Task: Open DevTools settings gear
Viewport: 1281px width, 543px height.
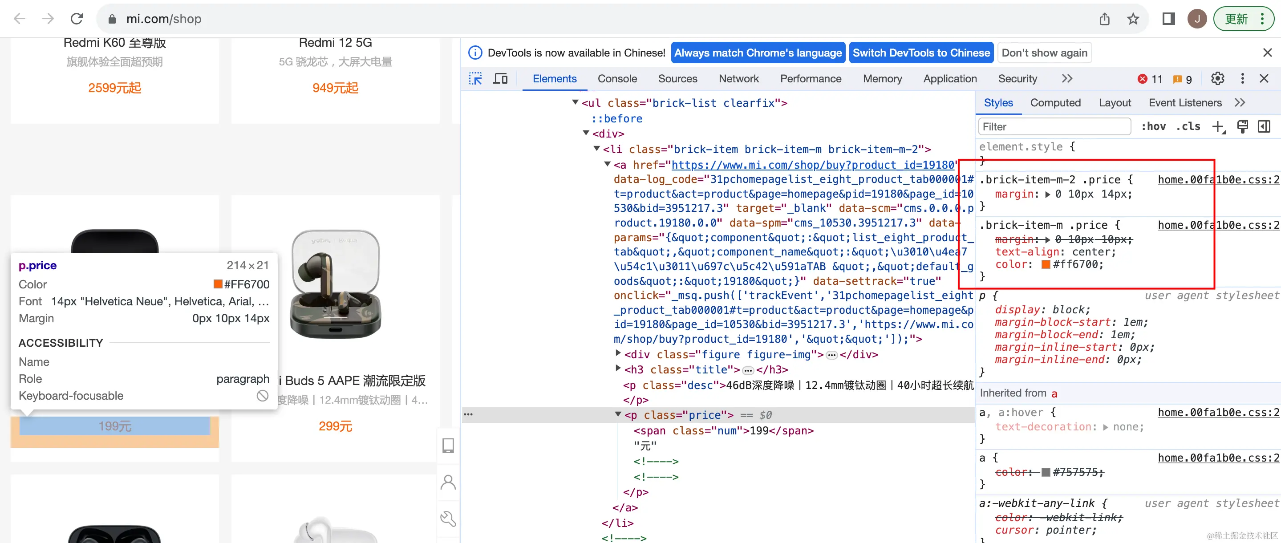Action: click(x=1217, y=79)
